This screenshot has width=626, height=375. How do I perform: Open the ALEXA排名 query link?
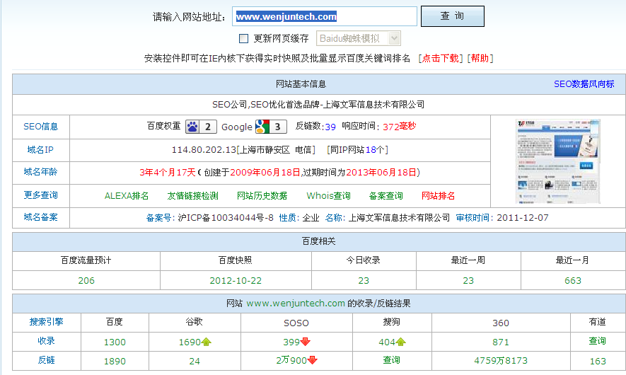click(x=127, y=196)
